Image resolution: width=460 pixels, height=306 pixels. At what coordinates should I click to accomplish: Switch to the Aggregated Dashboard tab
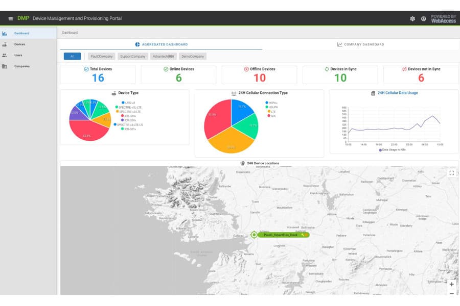click(x=162, y=44)
